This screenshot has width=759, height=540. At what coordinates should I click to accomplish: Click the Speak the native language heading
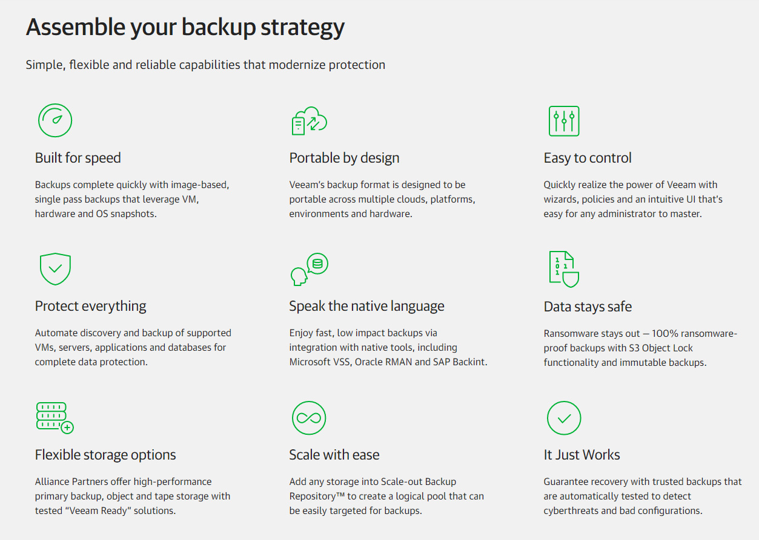366,306
